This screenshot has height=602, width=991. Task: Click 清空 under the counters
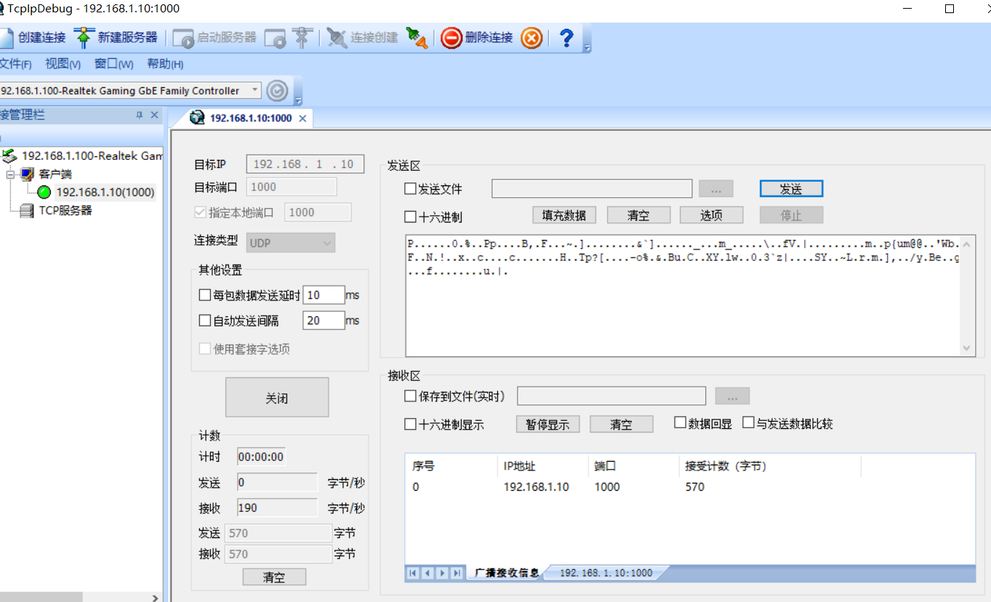pos(274,577)
